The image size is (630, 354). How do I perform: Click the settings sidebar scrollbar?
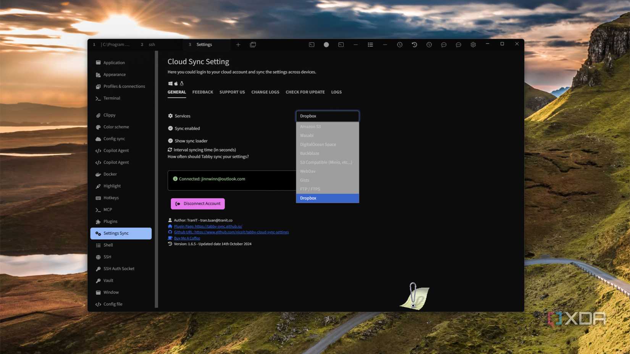157,179
